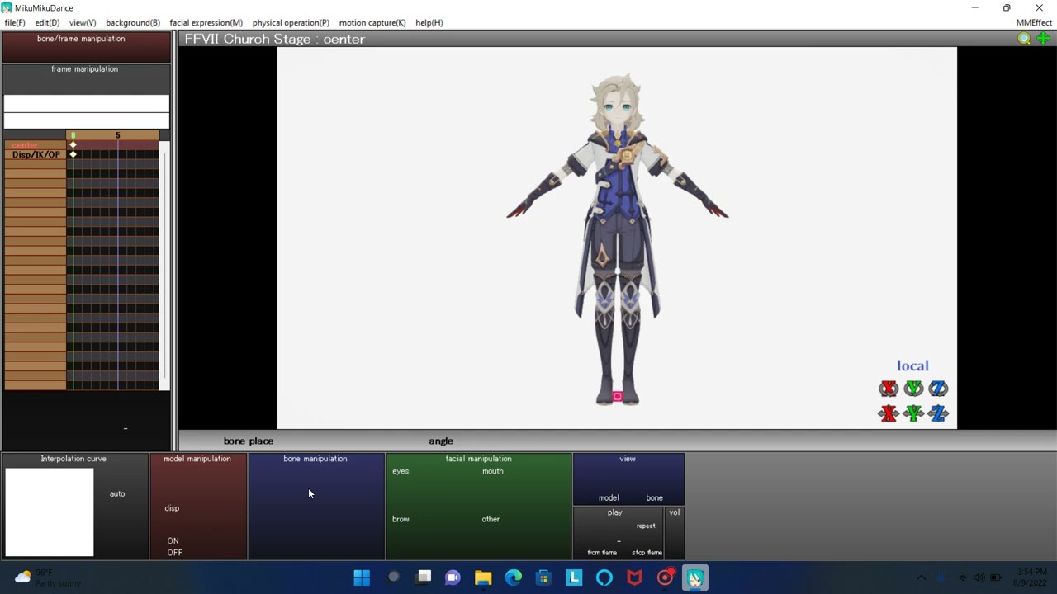1057x594 pixels.
Task: Click the MikuMikuDance taskbar icon
Action: (x=695, y=577)
